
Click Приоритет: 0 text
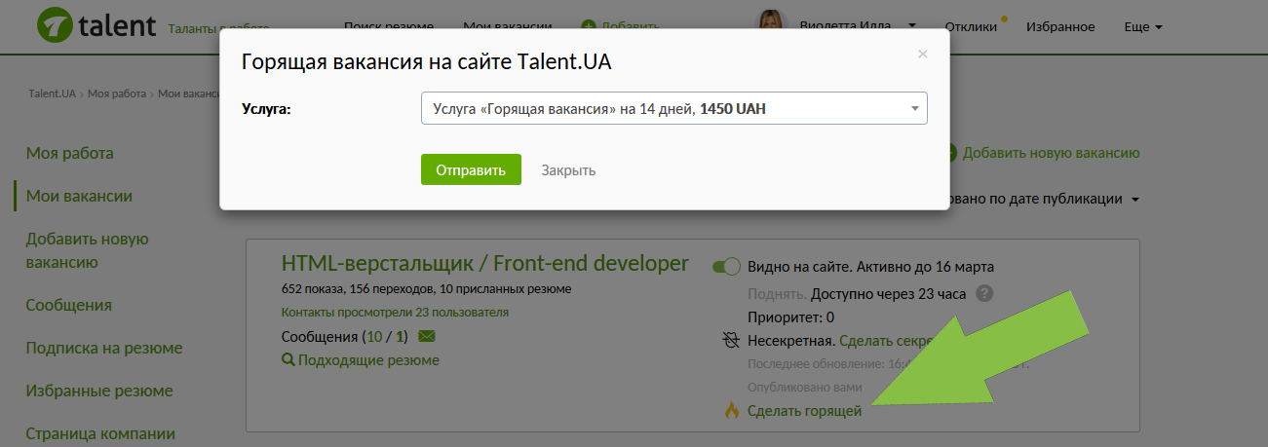click(790, 317)
